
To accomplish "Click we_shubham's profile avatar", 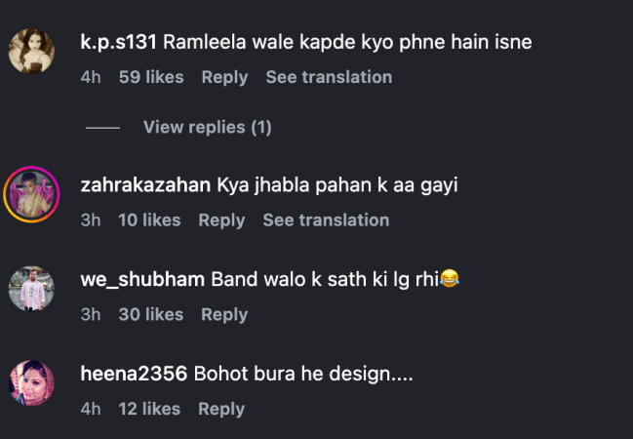I will [31, 288].
